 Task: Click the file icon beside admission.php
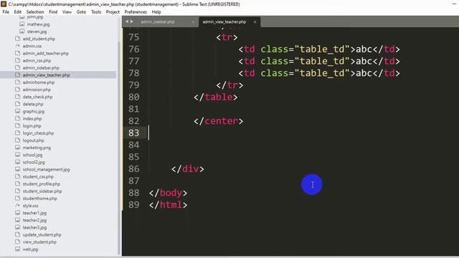point(17,90)
